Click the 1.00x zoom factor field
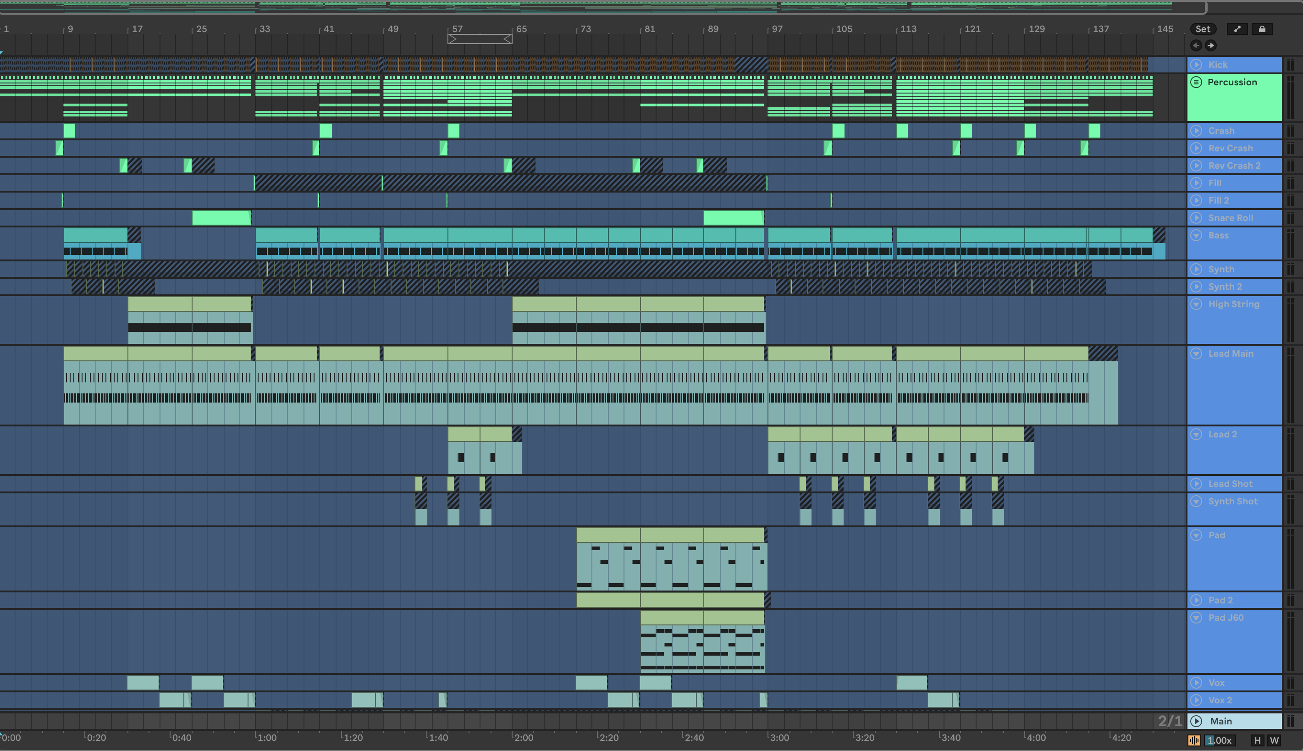Screen dimensions: 1303x751 coord(1220,741)
